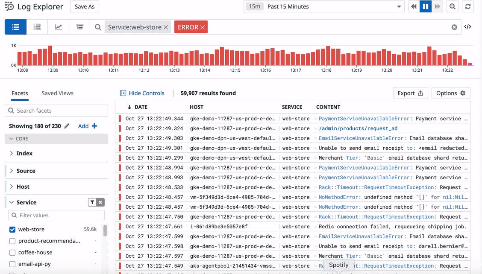Refresh logs with the refresh icon

[x=467, y=6]
